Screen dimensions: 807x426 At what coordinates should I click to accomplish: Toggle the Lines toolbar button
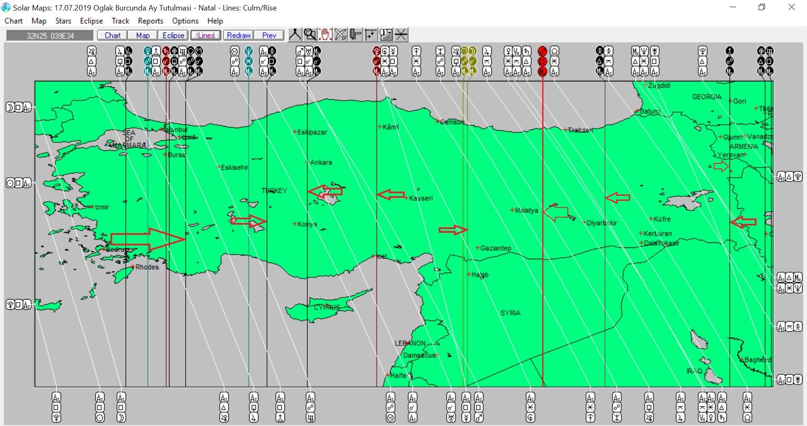[206, 36]
